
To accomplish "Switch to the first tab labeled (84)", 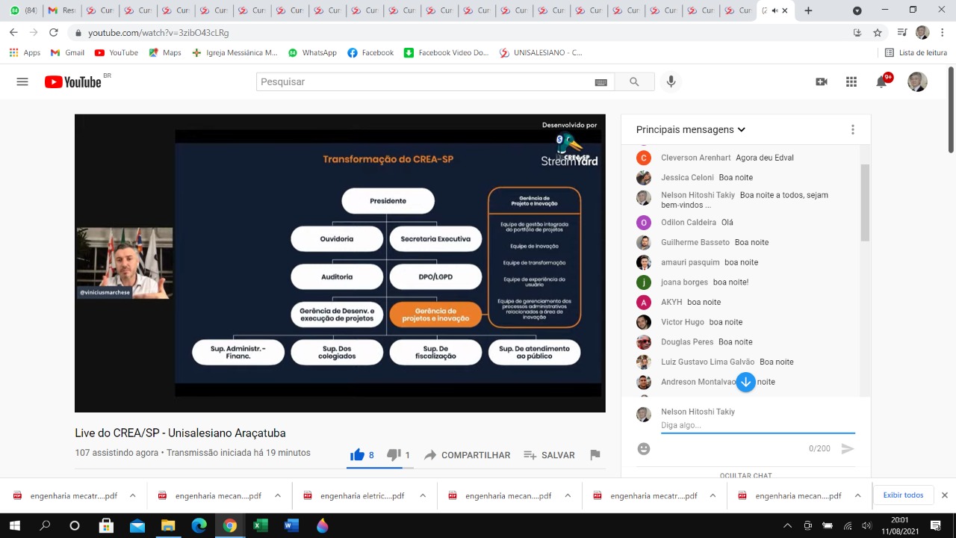I will click(x=24, y=10).
